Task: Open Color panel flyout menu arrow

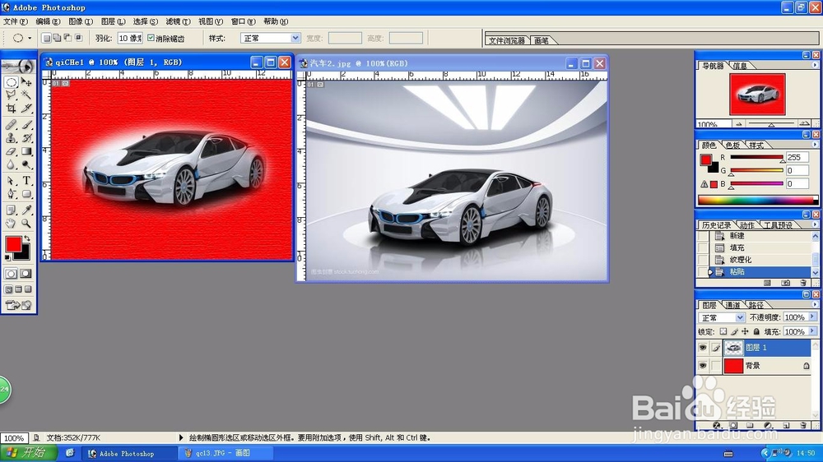Action: point(815,144)
